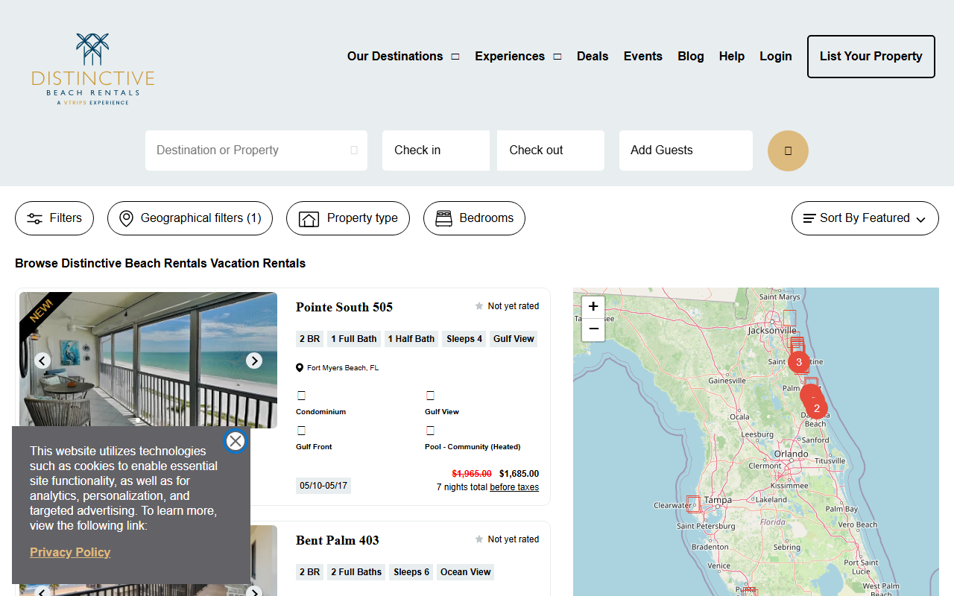The height and width of the screenshot is (596, 954).
Task: Click the discounted price $1,685.00
Action: coord(519,474)
